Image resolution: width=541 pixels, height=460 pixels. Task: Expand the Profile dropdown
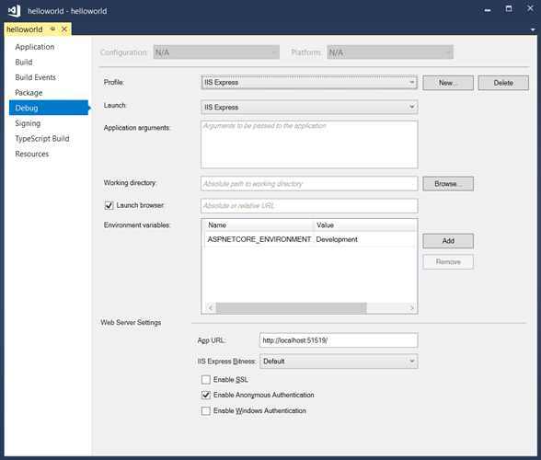click(309, 83)
